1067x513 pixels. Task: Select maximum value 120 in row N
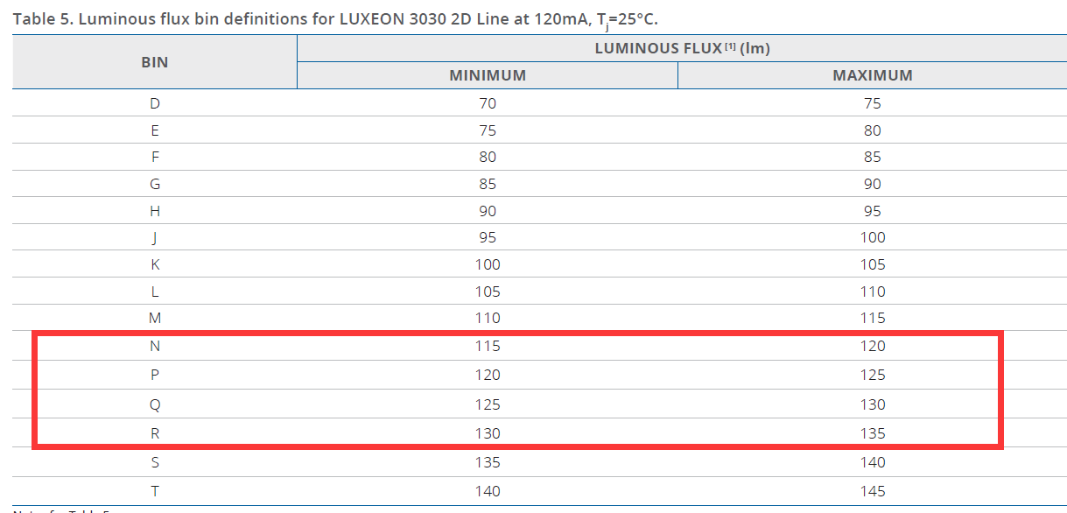873,346
